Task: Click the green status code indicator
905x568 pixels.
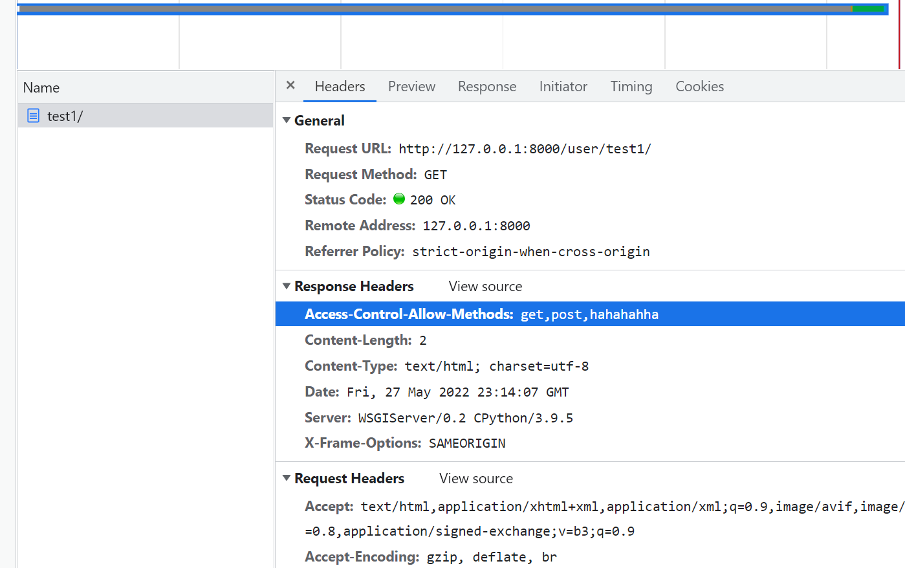Action: [399, 199]
